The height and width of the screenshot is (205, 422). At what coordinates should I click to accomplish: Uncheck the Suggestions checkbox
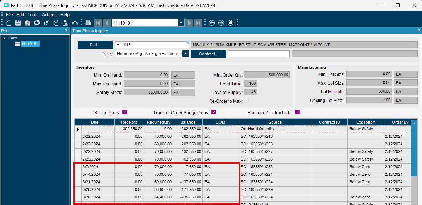(x=124, y=112)
